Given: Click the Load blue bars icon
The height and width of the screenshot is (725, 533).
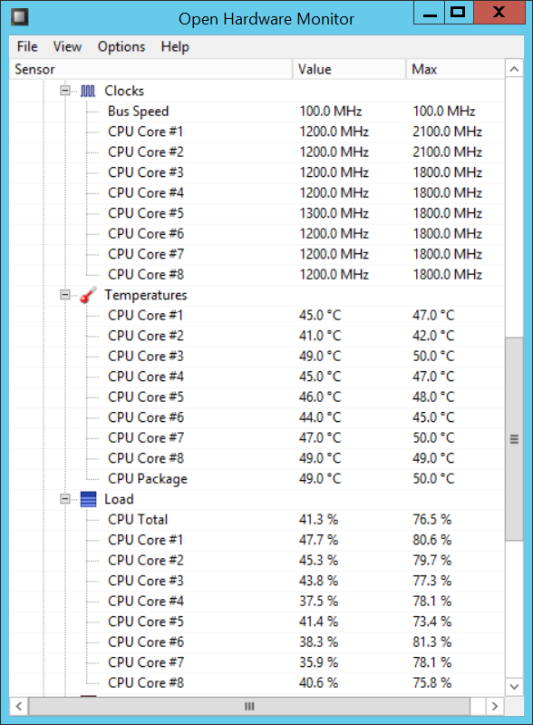Looking at the screenshot, I should [88, 499].
